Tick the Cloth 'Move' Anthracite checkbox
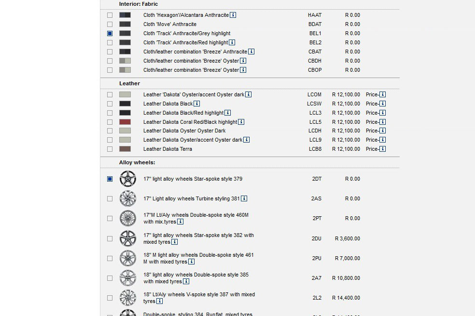 (x=110, y=24)
